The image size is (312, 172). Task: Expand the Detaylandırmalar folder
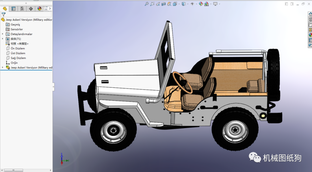[3, 34]
